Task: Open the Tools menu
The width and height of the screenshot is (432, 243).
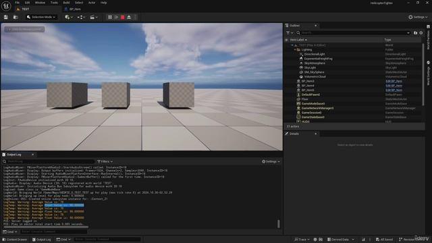Action: pyautogui.click(x=54, y=3)
